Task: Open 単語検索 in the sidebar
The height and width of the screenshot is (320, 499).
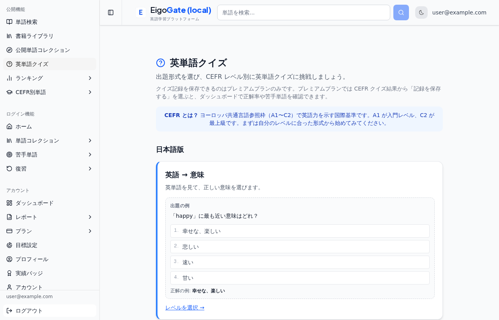Action: coord(50,22)
